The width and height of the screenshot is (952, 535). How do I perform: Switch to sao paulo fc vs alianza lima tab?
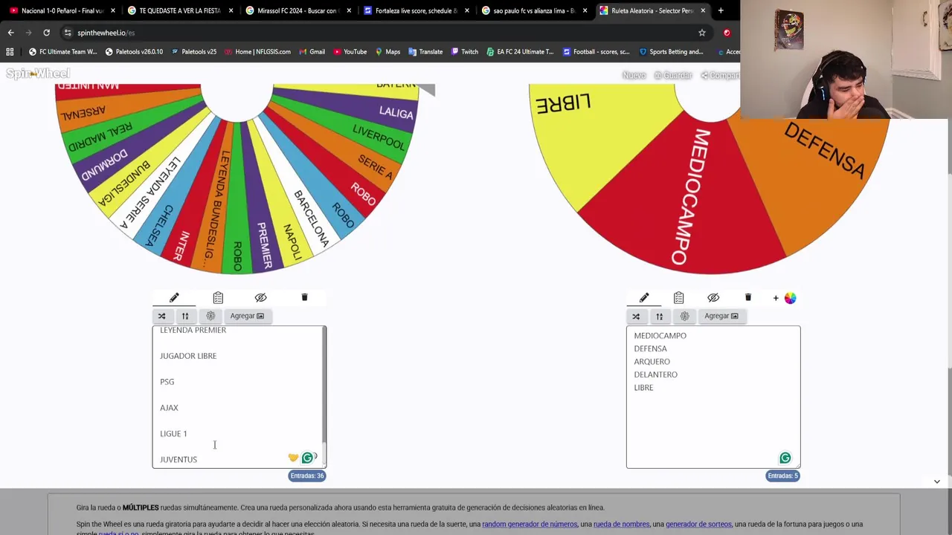tap(533, 10)
